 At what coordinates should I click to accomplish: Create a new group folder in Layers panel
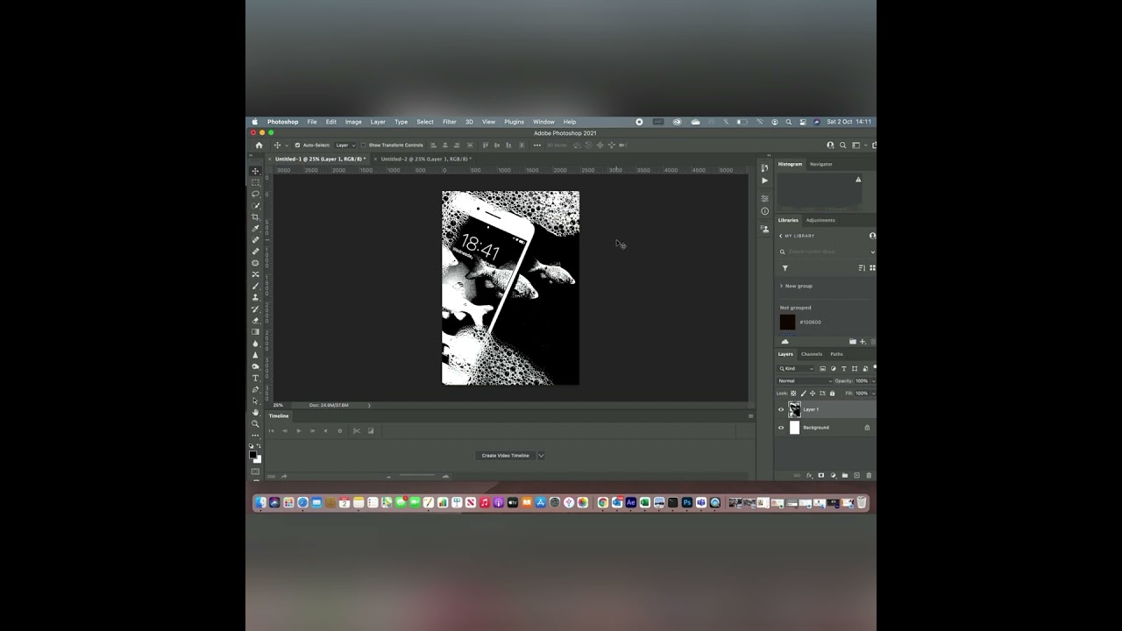(845, 475)
